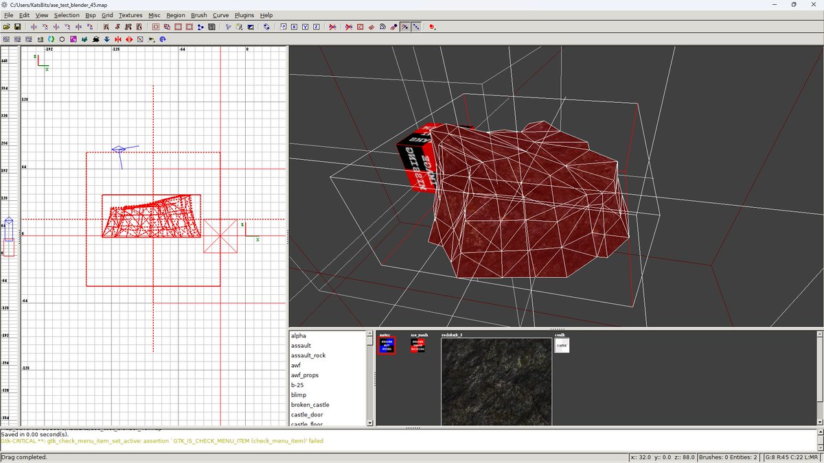Screen dimensions: 824x463
Task: Click the Open map file icon
Action: point(7,27)
